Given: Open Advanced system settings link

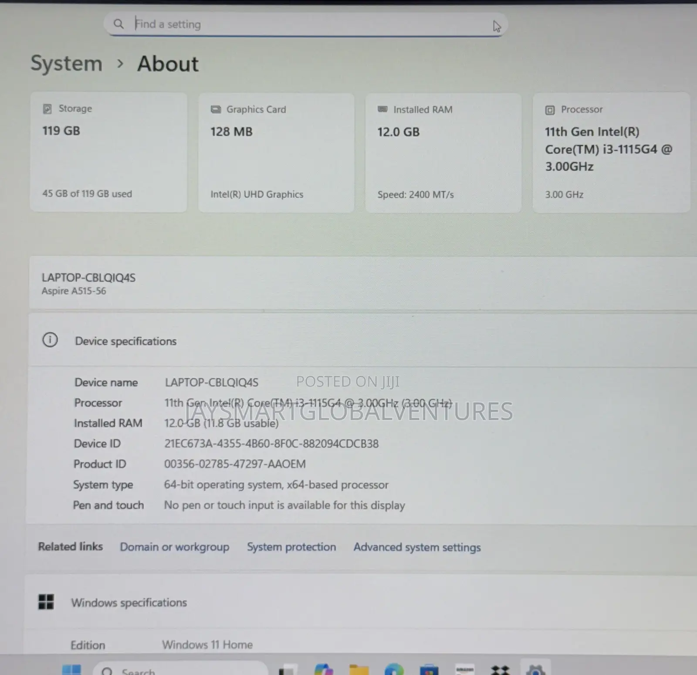Looking at the screenshot, I should 417,547.
